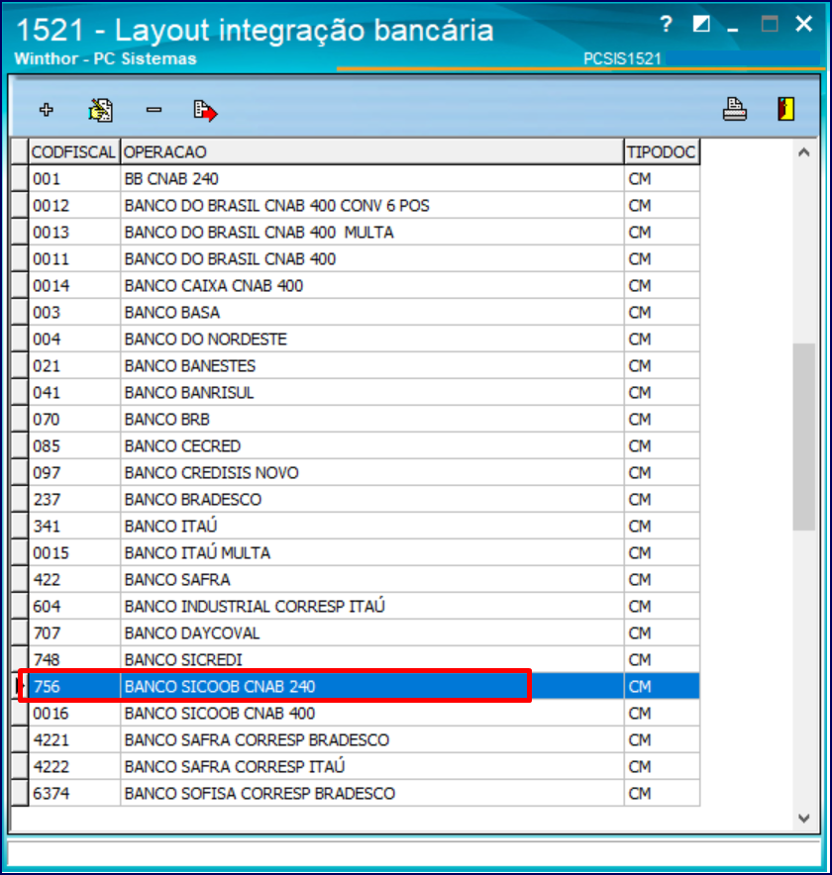This screenshot has height=875, width=832.
Task: Select the BANCO SICOOB CNAB 400 row
Action: pos(364,714)
